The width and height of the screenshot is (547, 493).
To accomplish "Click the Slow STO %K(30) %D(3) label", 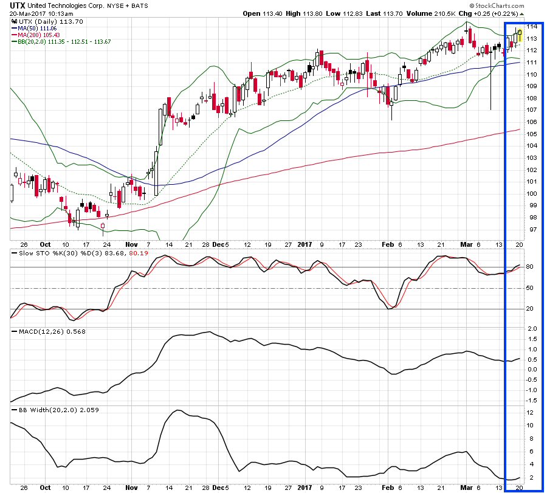I will point(62,253).
